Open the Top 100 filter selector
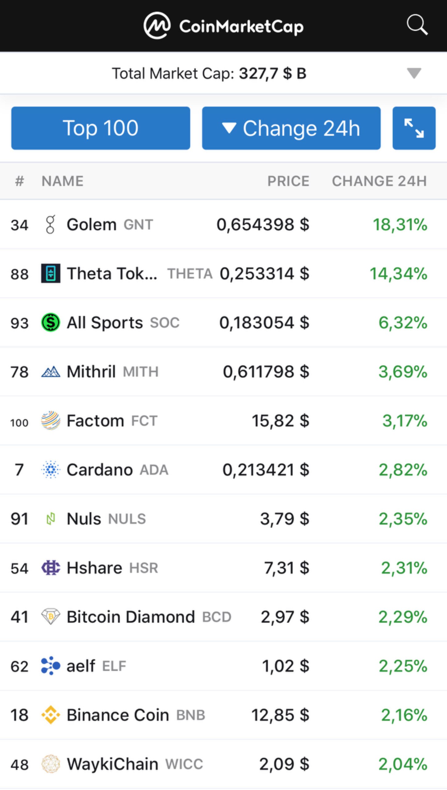This screenshot has width=447, height=790. (x=101, y=128)
